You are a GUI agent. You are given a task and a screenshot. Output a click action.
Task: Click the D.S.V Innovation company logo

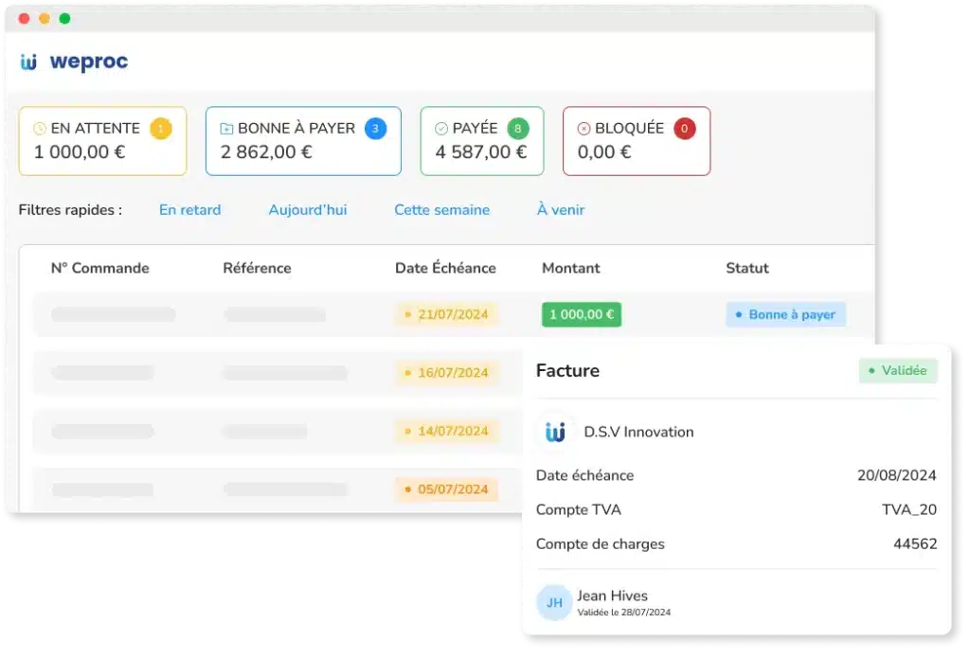555,432
